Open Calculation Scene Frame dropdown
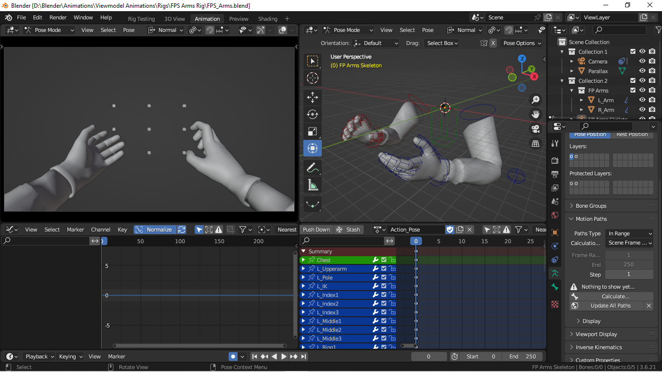This screenshot has height=372, width=662. click(x=629, y=243)
